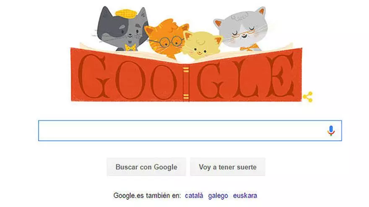Switch language to galego
369x207 pixels.
pos(218,196)
